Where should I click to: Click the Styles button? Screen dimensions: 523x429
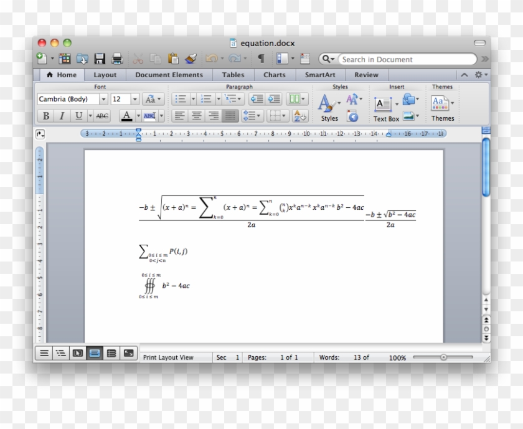tap(328, 108)
